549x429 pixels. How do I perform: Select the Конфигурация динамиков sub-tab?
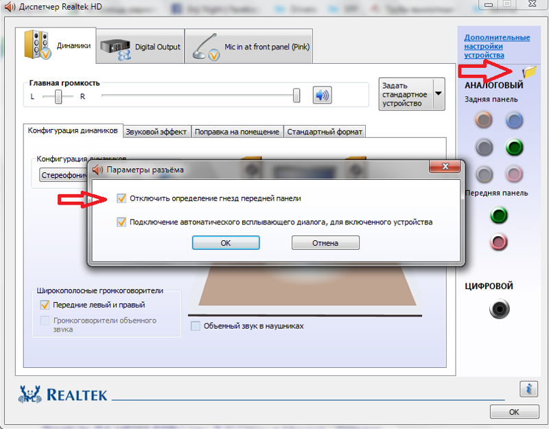[73, 130]
